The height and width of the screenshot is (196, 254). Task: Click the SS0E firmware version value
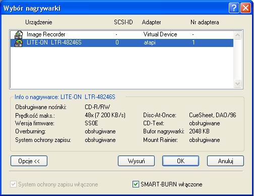pyautogui.click(x=91, y=123)
